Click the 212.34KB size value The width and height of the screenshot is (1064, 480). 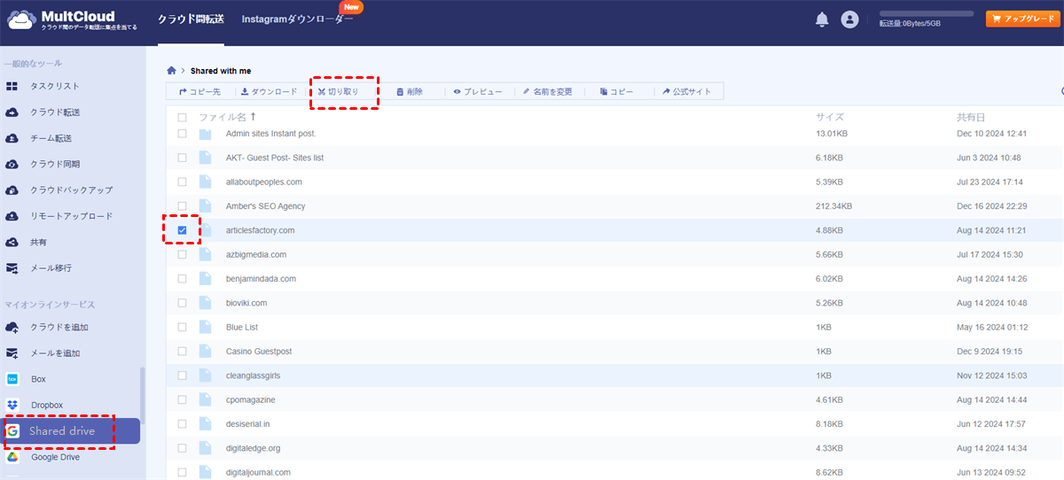833,206
